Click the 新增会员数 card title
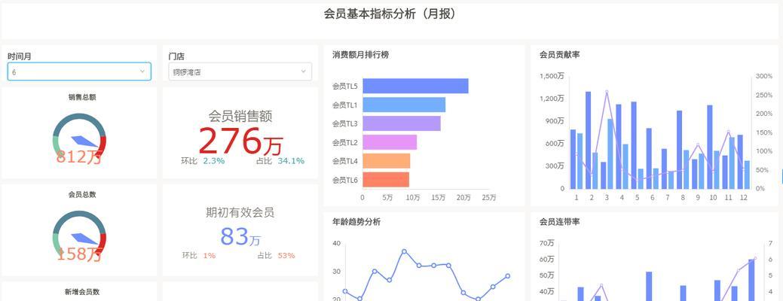This screenshot has height=301, width=783. 82,292
